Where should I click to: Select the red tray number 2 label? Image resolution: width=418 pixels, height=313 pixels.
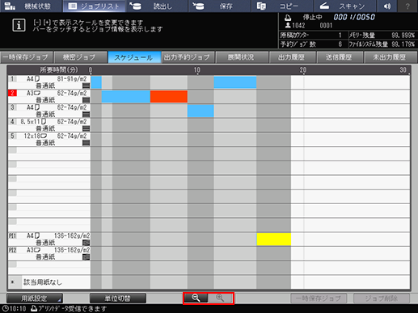pos(12,93)
